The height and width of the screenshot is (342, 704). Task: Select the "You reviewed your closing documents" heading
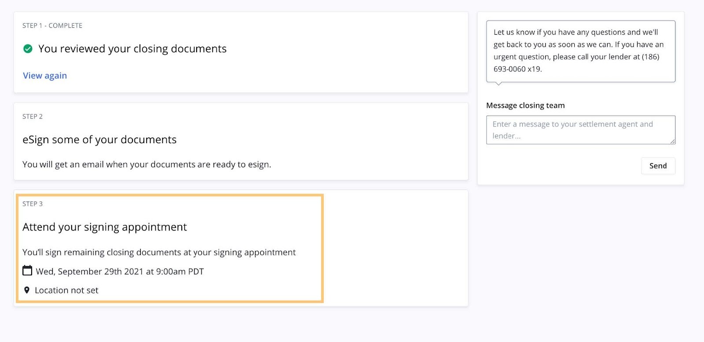coord(132,49)
